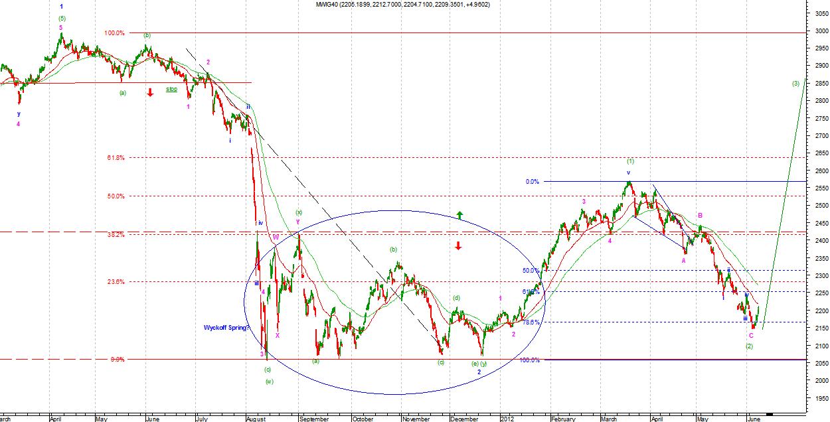The image size is (830, 422).
Task: Click the blue 100.0% level label
Action: point(529,360)
